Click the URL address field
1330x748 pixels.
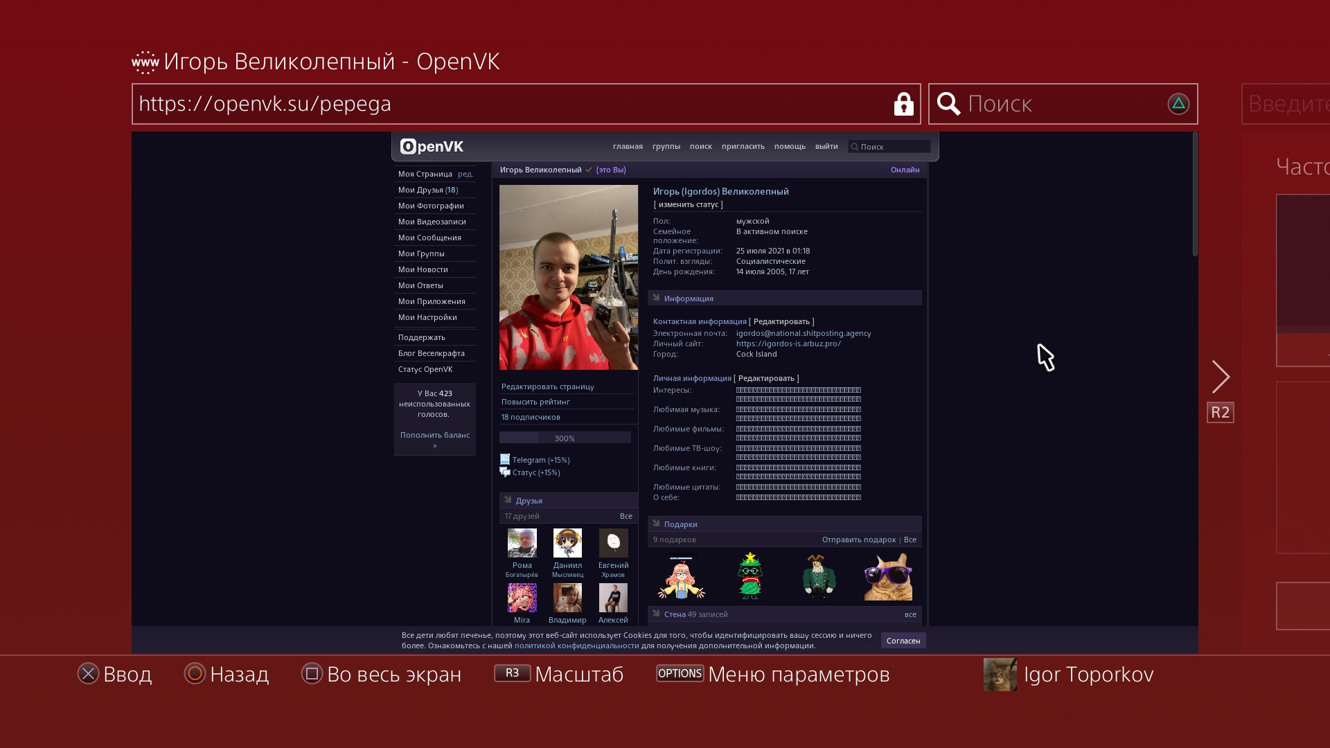coord(513,104)
